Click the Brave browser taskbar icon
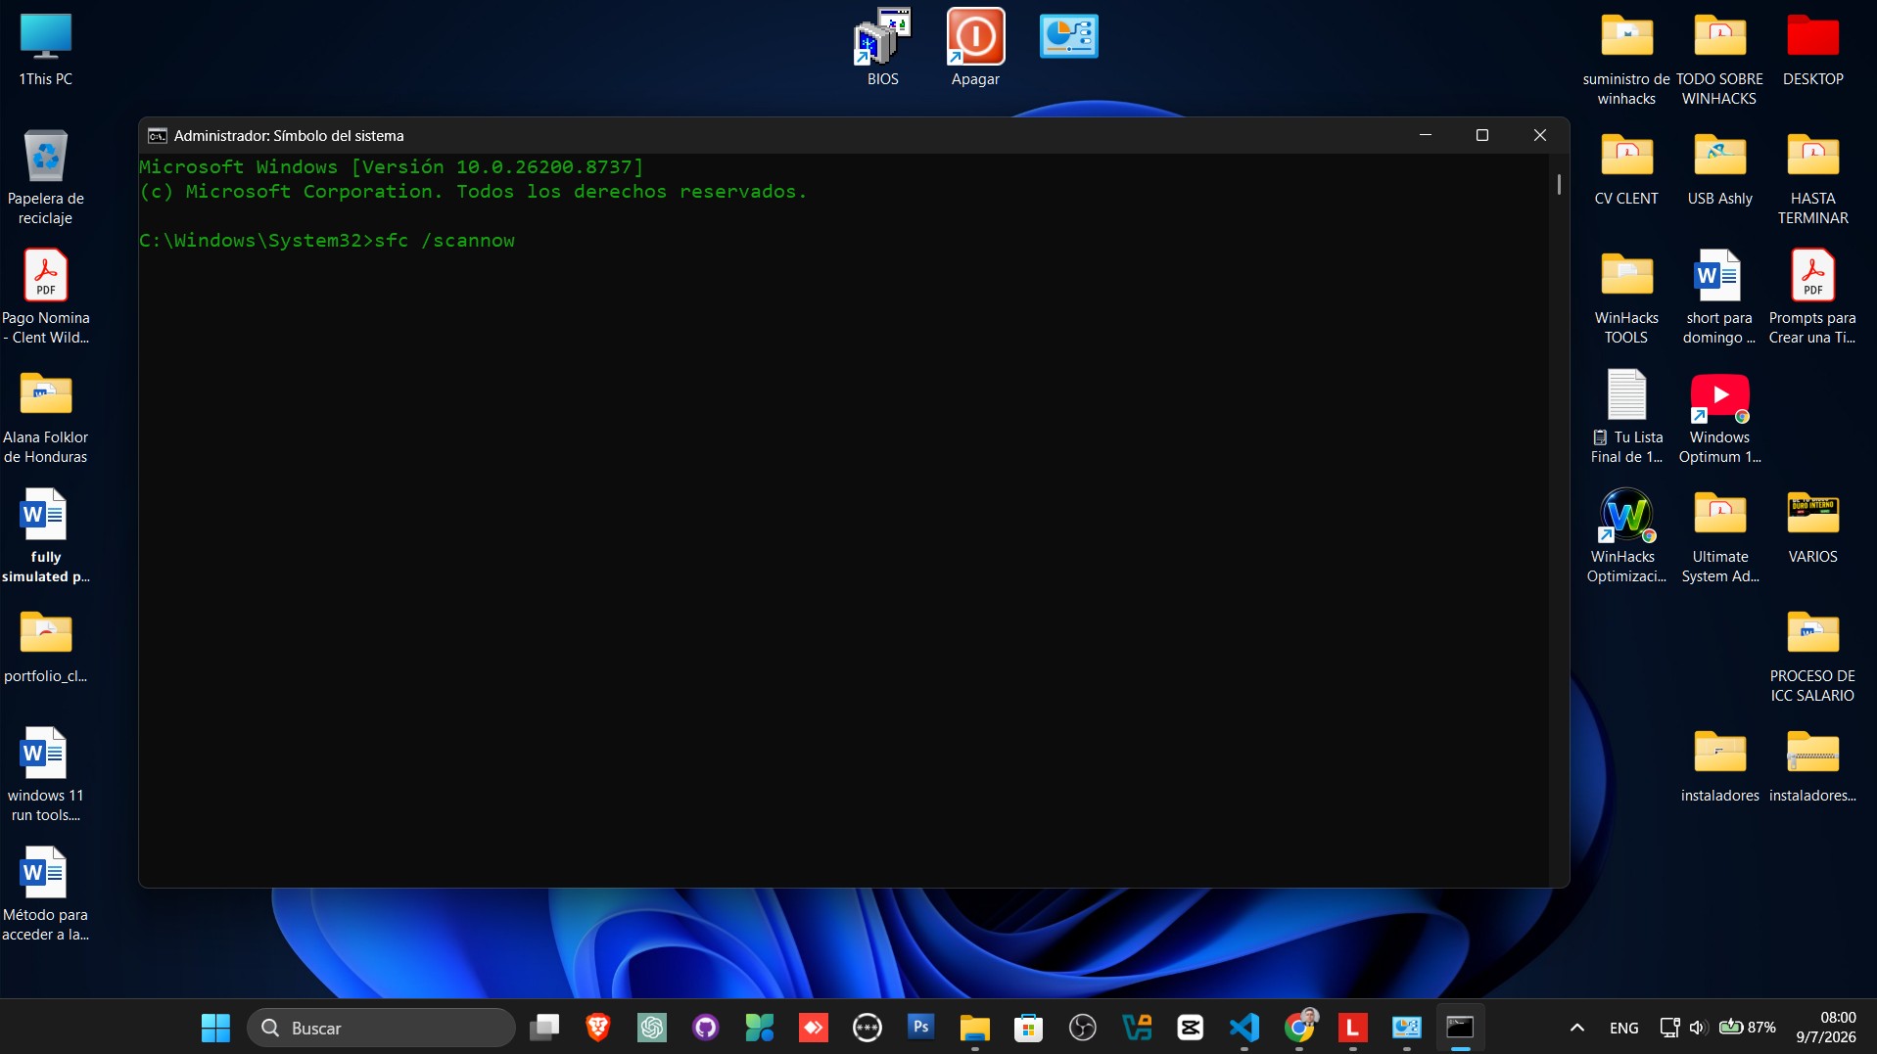This screenshot has height=1054, width=1877. click(597, 1028)
